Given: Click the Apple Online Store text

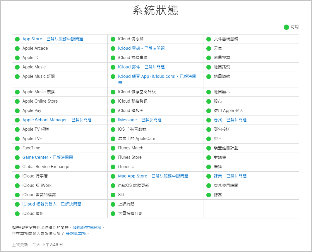Looking at the screenshot, I should [40, 101].
